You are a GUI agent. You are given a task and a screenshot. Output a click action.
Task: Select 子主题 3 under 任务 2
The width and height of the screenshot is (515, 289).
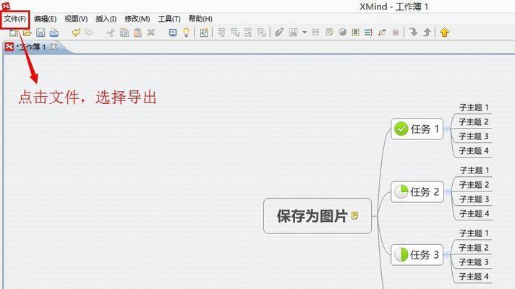(x=474, y=199)
